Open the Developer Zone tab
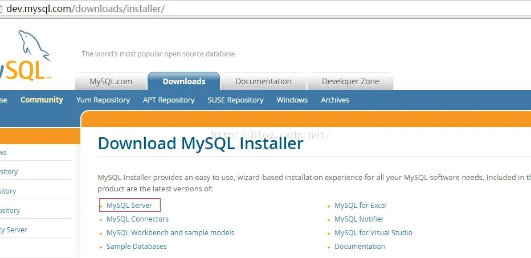The image size is (531, 258). tap(350, 81)
